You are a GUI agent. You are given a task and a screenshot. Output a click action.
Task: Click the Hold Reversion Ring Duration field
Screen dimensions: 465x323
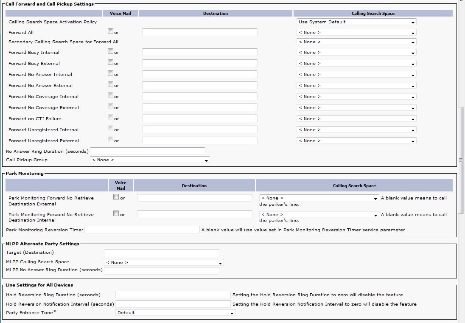(x=173, y=295)
